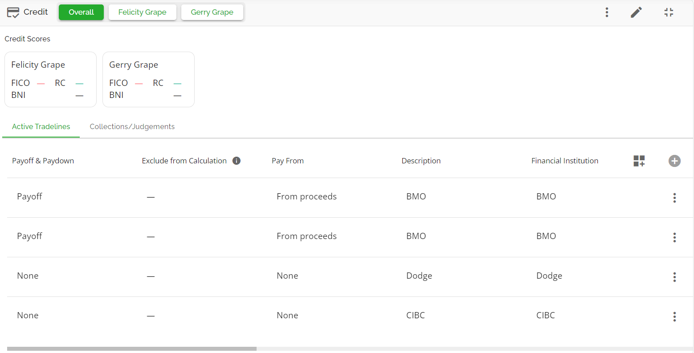Click None payoff cell in CIBC row

(28, 315)
